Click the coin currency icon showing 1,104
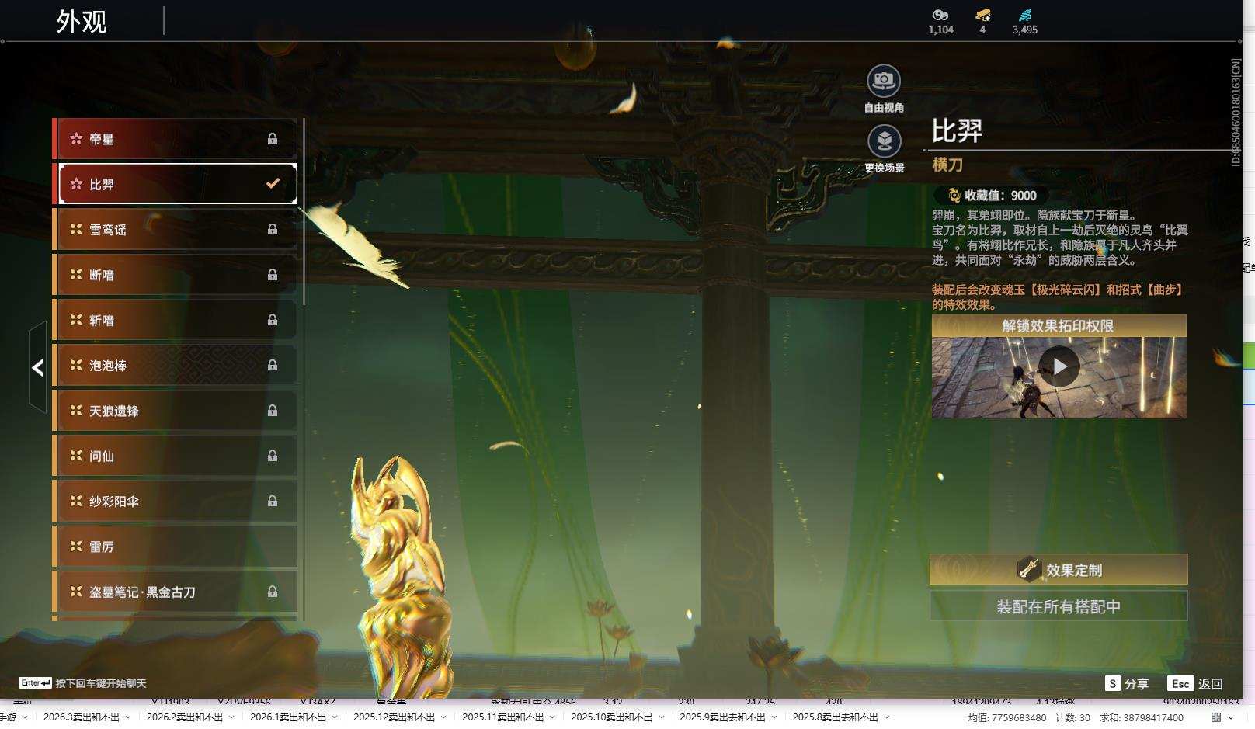 point(940,15)
